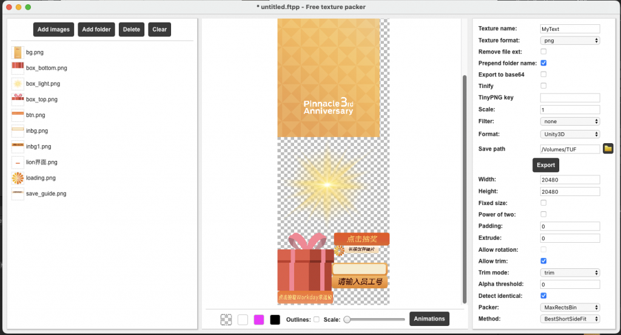Click the Add images button

[x=54, y=29]
